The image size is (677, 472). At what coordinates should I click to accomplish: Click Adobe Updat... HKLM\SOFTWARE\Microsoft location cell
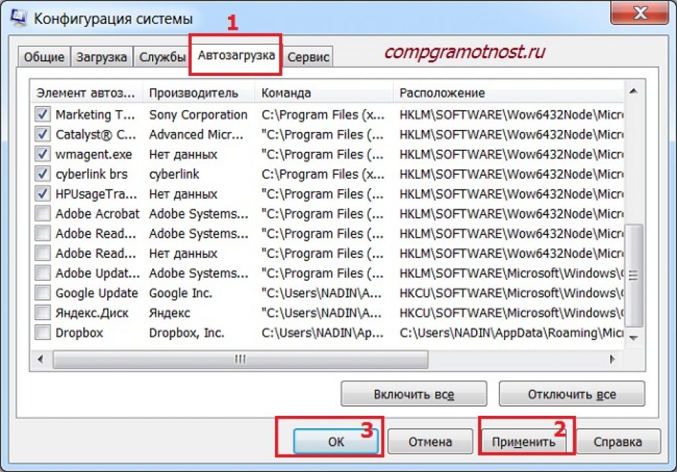click(x=511, y=273)
